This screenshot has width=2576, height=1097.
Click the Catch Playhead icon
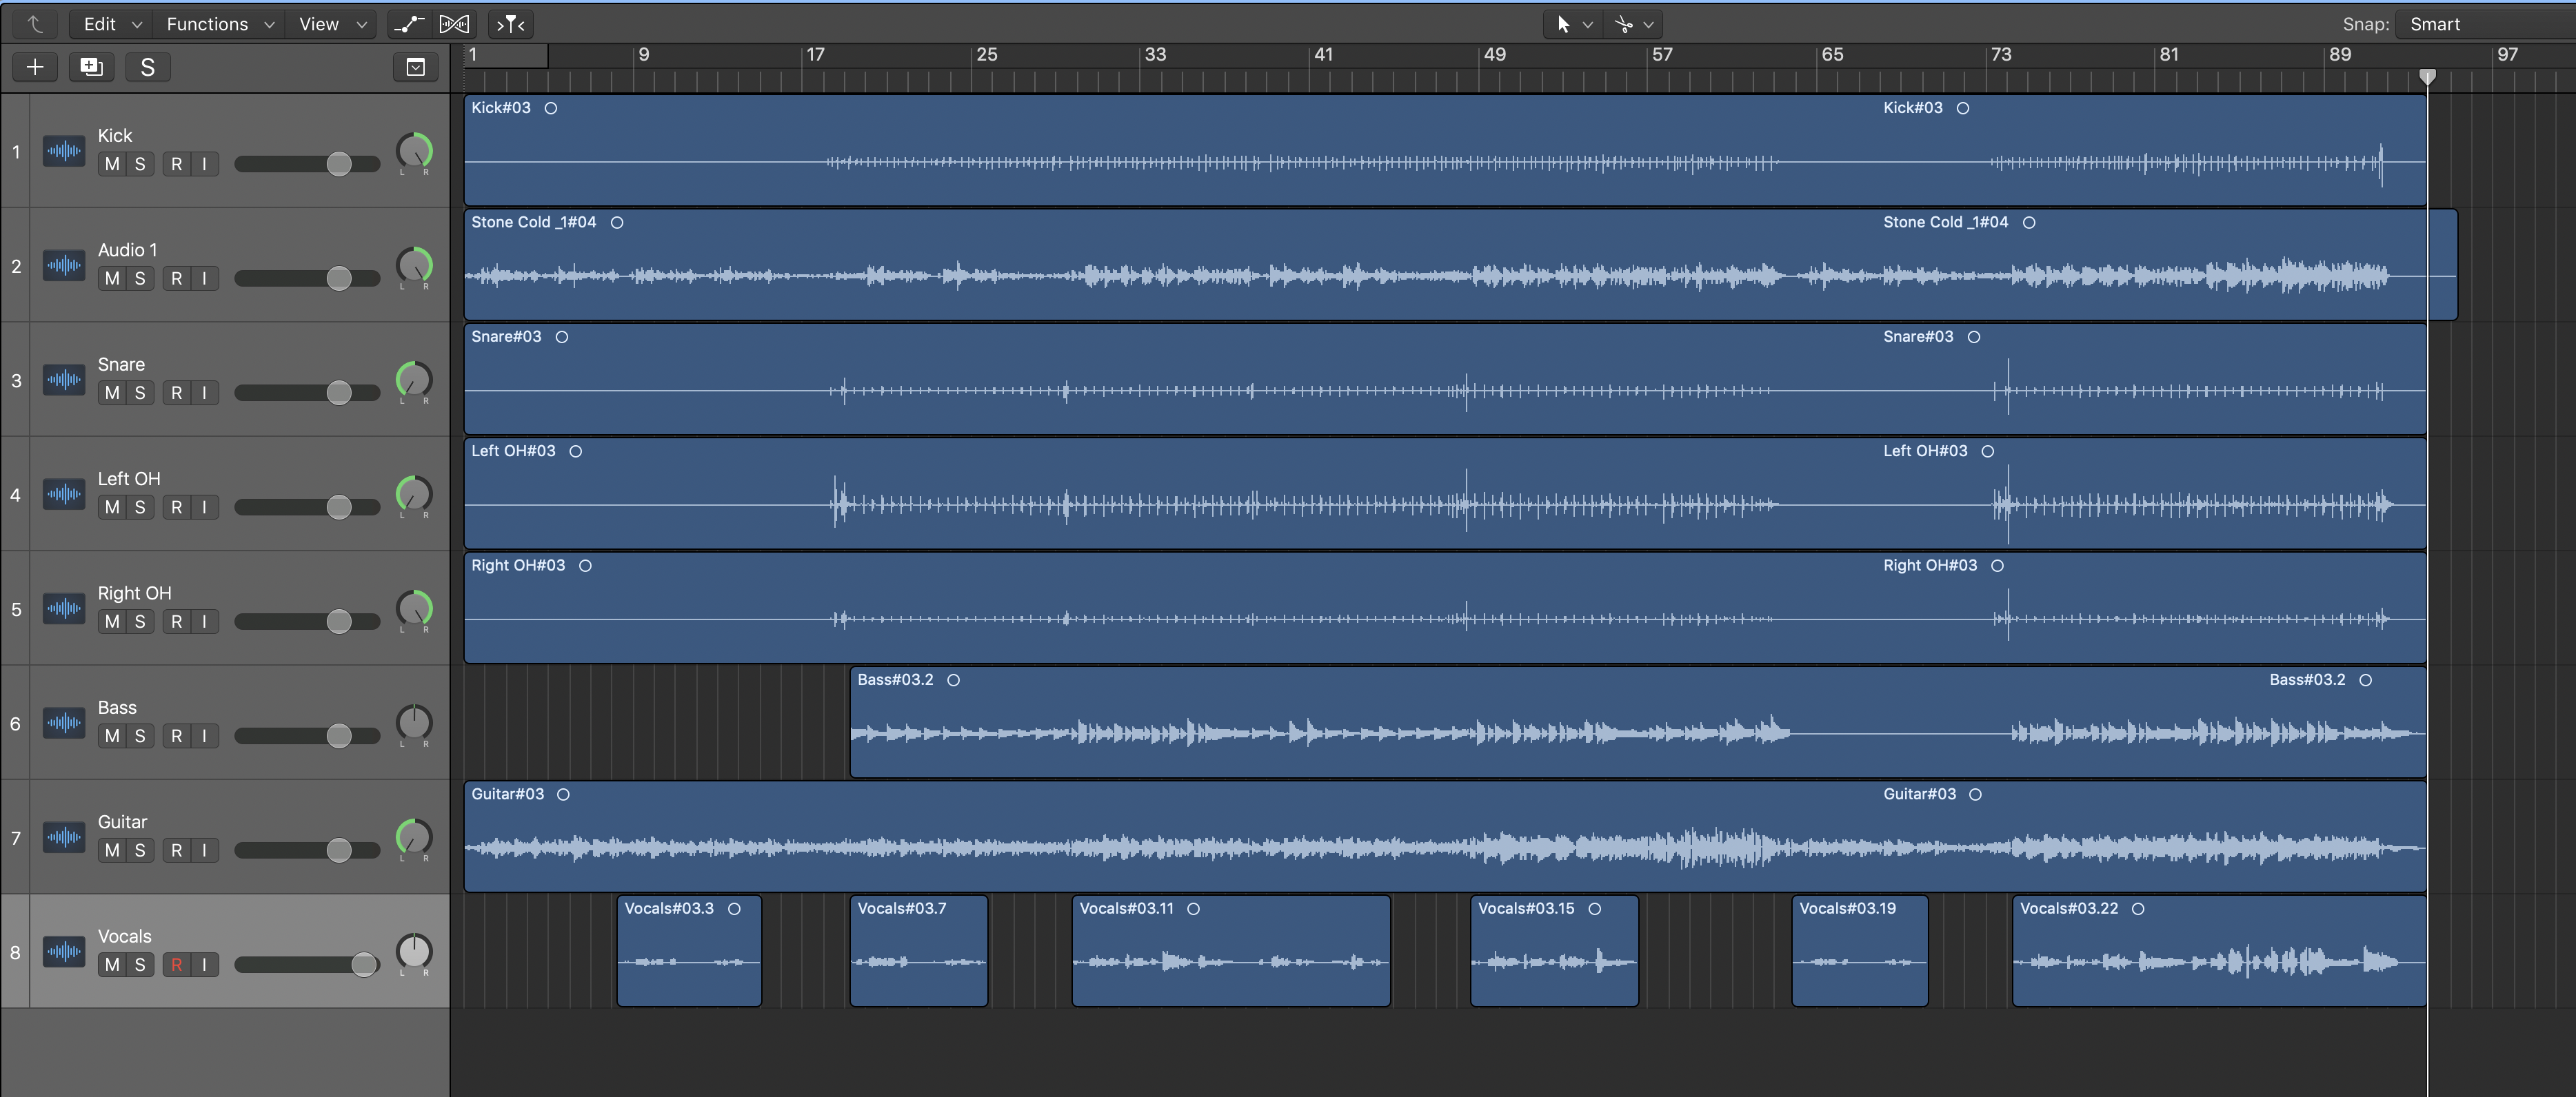point(510,24)
